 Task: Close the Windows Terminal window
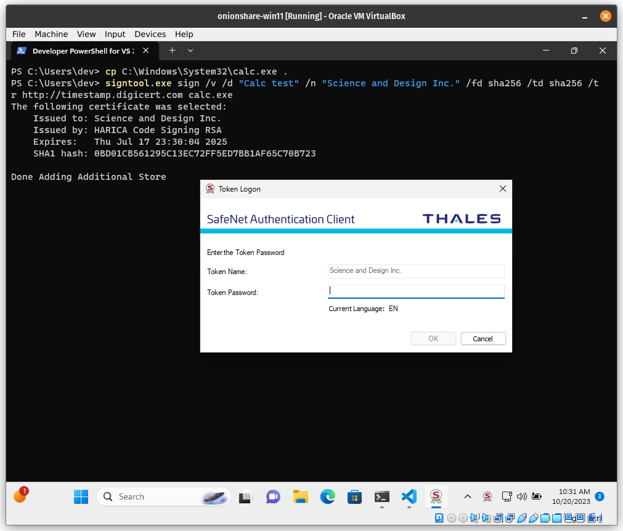pos(603,51)
